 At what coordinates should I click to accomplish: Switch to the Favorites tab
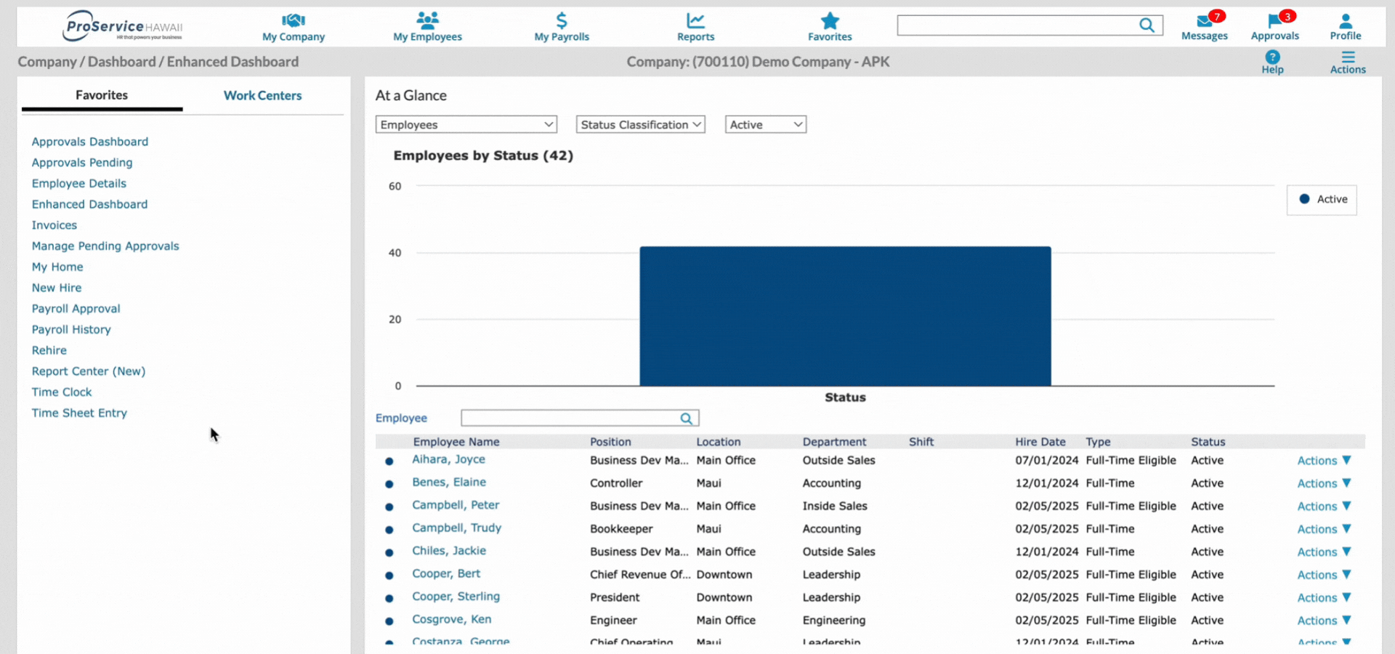[x=102, y=95]
